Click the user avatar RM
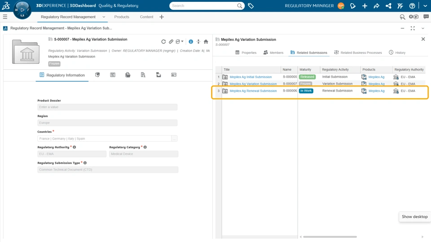 [x=341, y=6]
